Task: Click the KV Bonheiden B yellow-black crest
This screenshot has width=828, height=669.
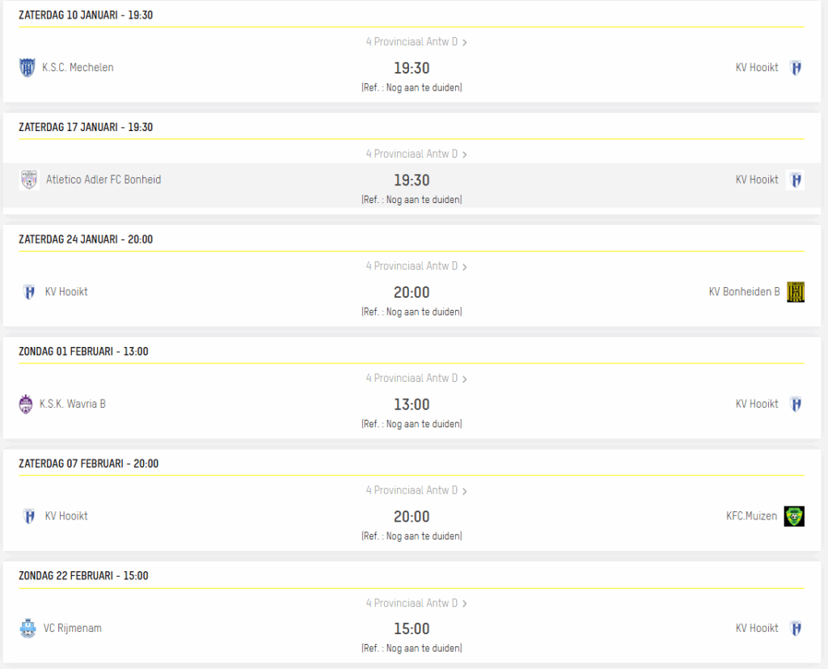Action: pos(795,292)
